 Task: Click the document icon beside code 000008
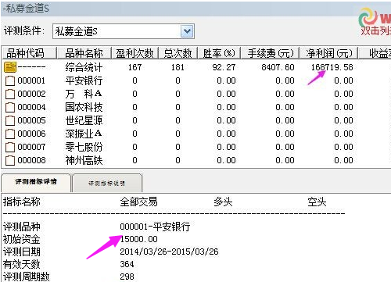(10, 160)
